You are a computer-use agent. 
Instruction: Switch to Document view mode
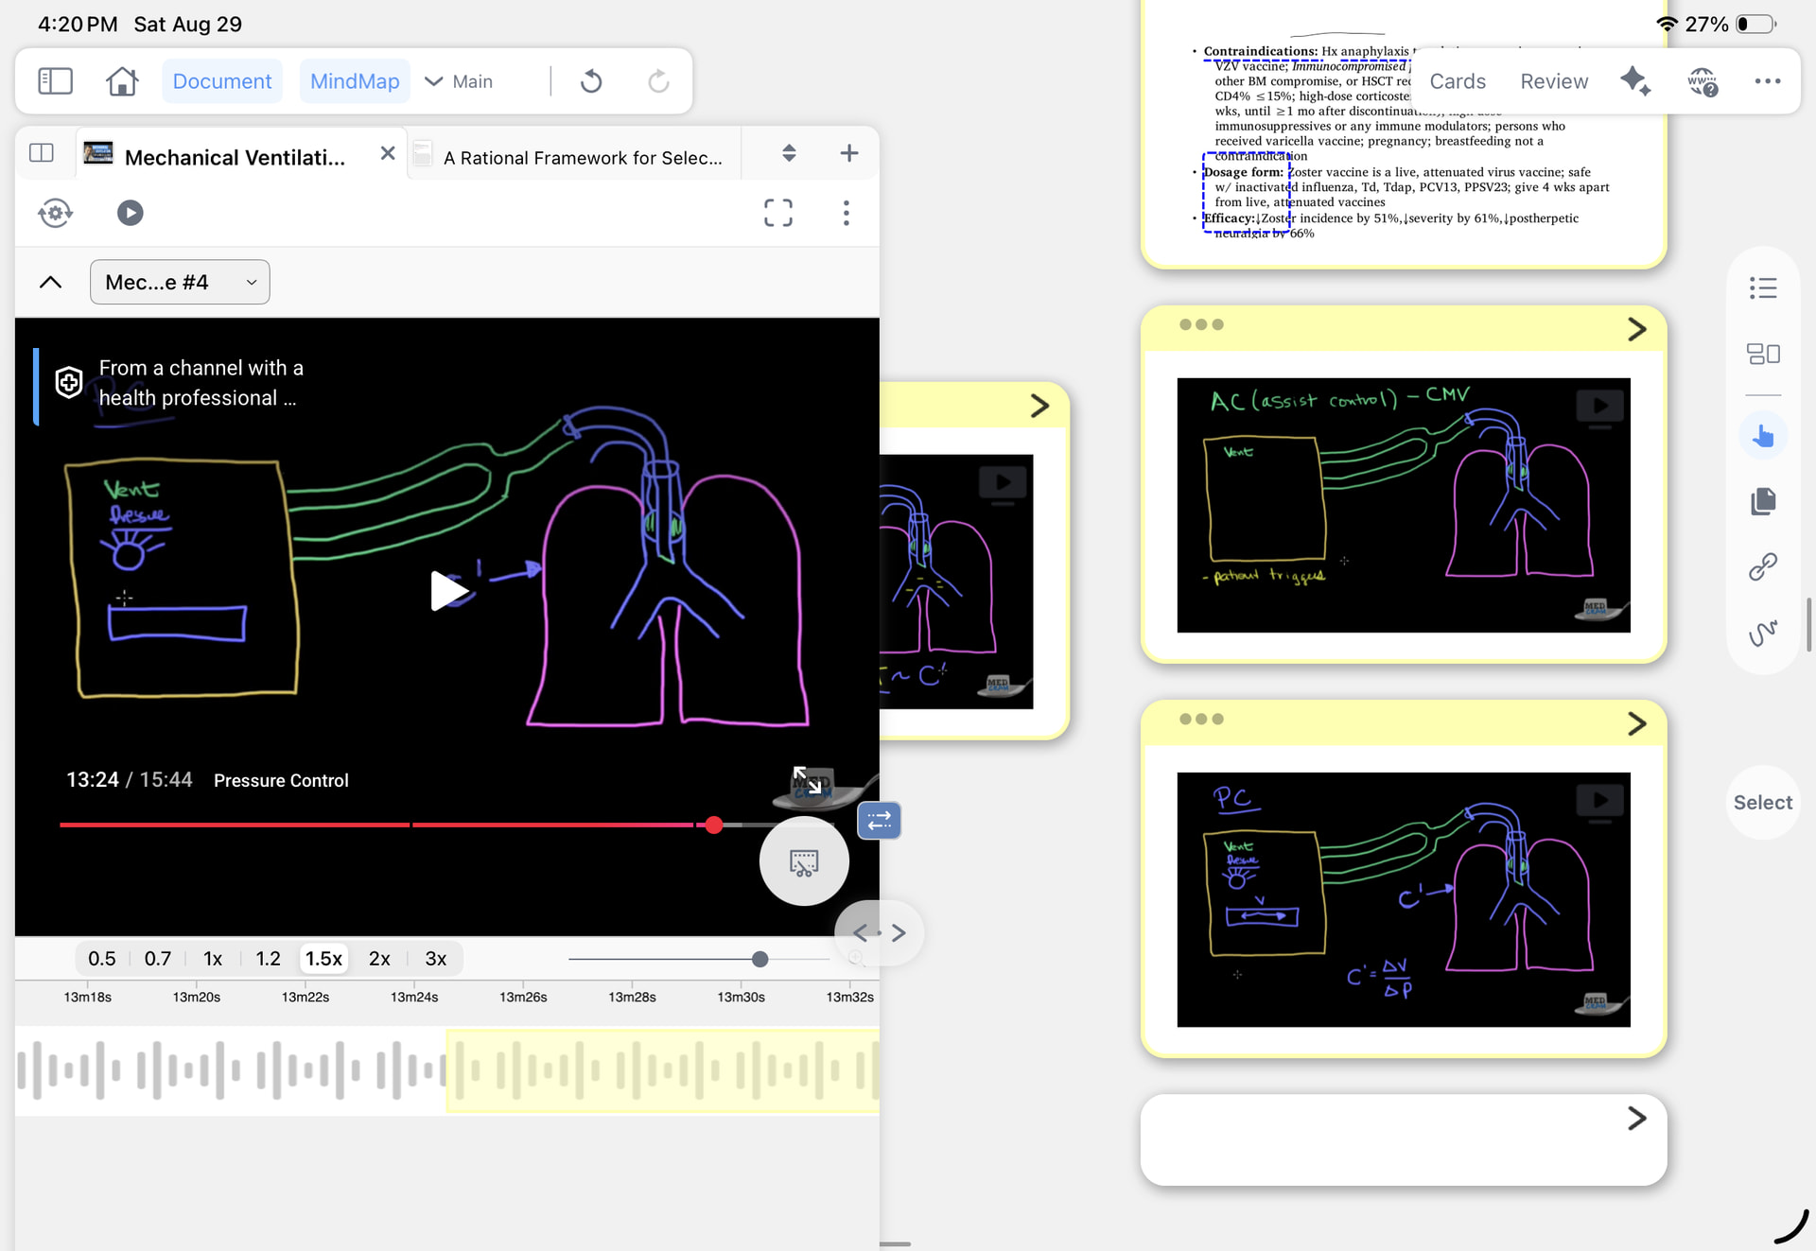tap(222, 81)
